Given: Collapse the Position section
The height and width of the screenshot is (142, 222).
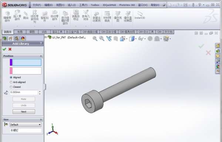Looking at the screenshot, I should point(41,56).
